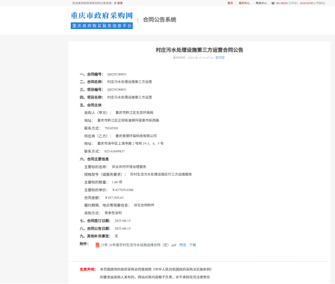Click 预览 to preview the attachment

tap(183, 245)
